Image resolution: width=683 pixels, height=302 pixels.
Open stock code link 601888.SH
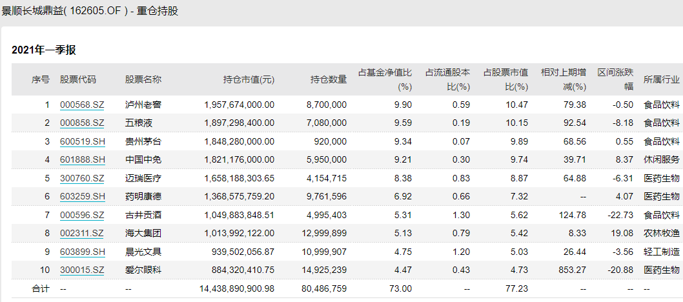83,159
